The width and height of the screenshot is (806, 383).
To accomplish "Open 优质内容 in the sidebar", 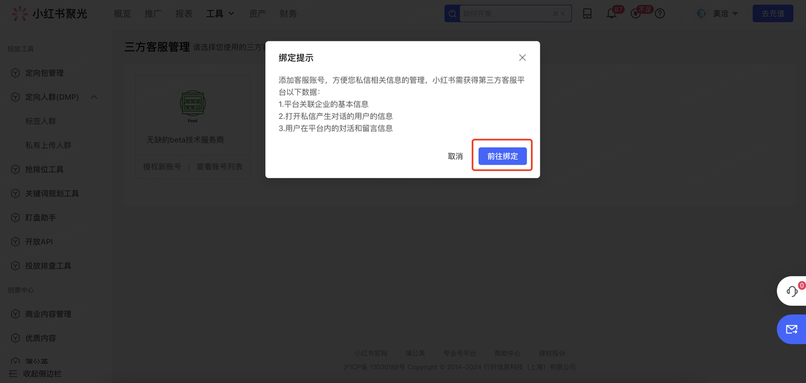I will pos(40,338).
